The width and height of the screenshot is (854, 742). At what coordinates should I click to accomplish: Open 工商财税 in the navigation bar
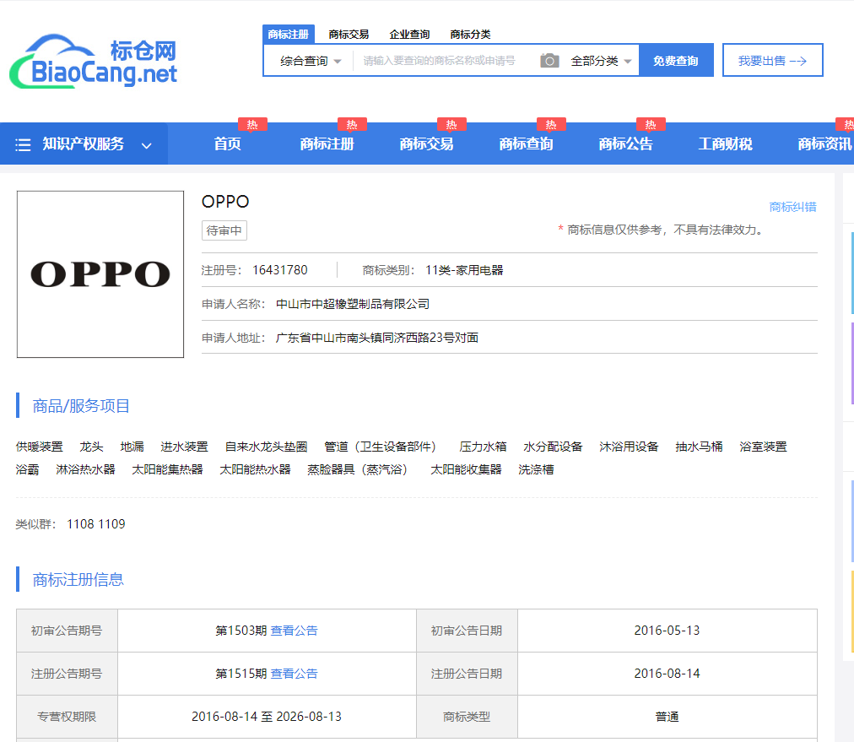[726, 144]
